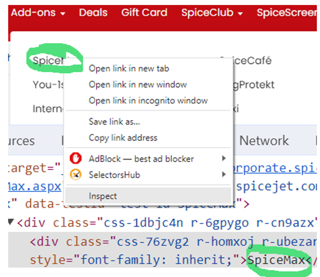Click the AdBlock red stop-hand icon
320x277 pixels.
point(76,159)
